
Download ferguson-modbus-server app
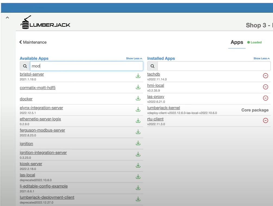[x=138, y=132]
